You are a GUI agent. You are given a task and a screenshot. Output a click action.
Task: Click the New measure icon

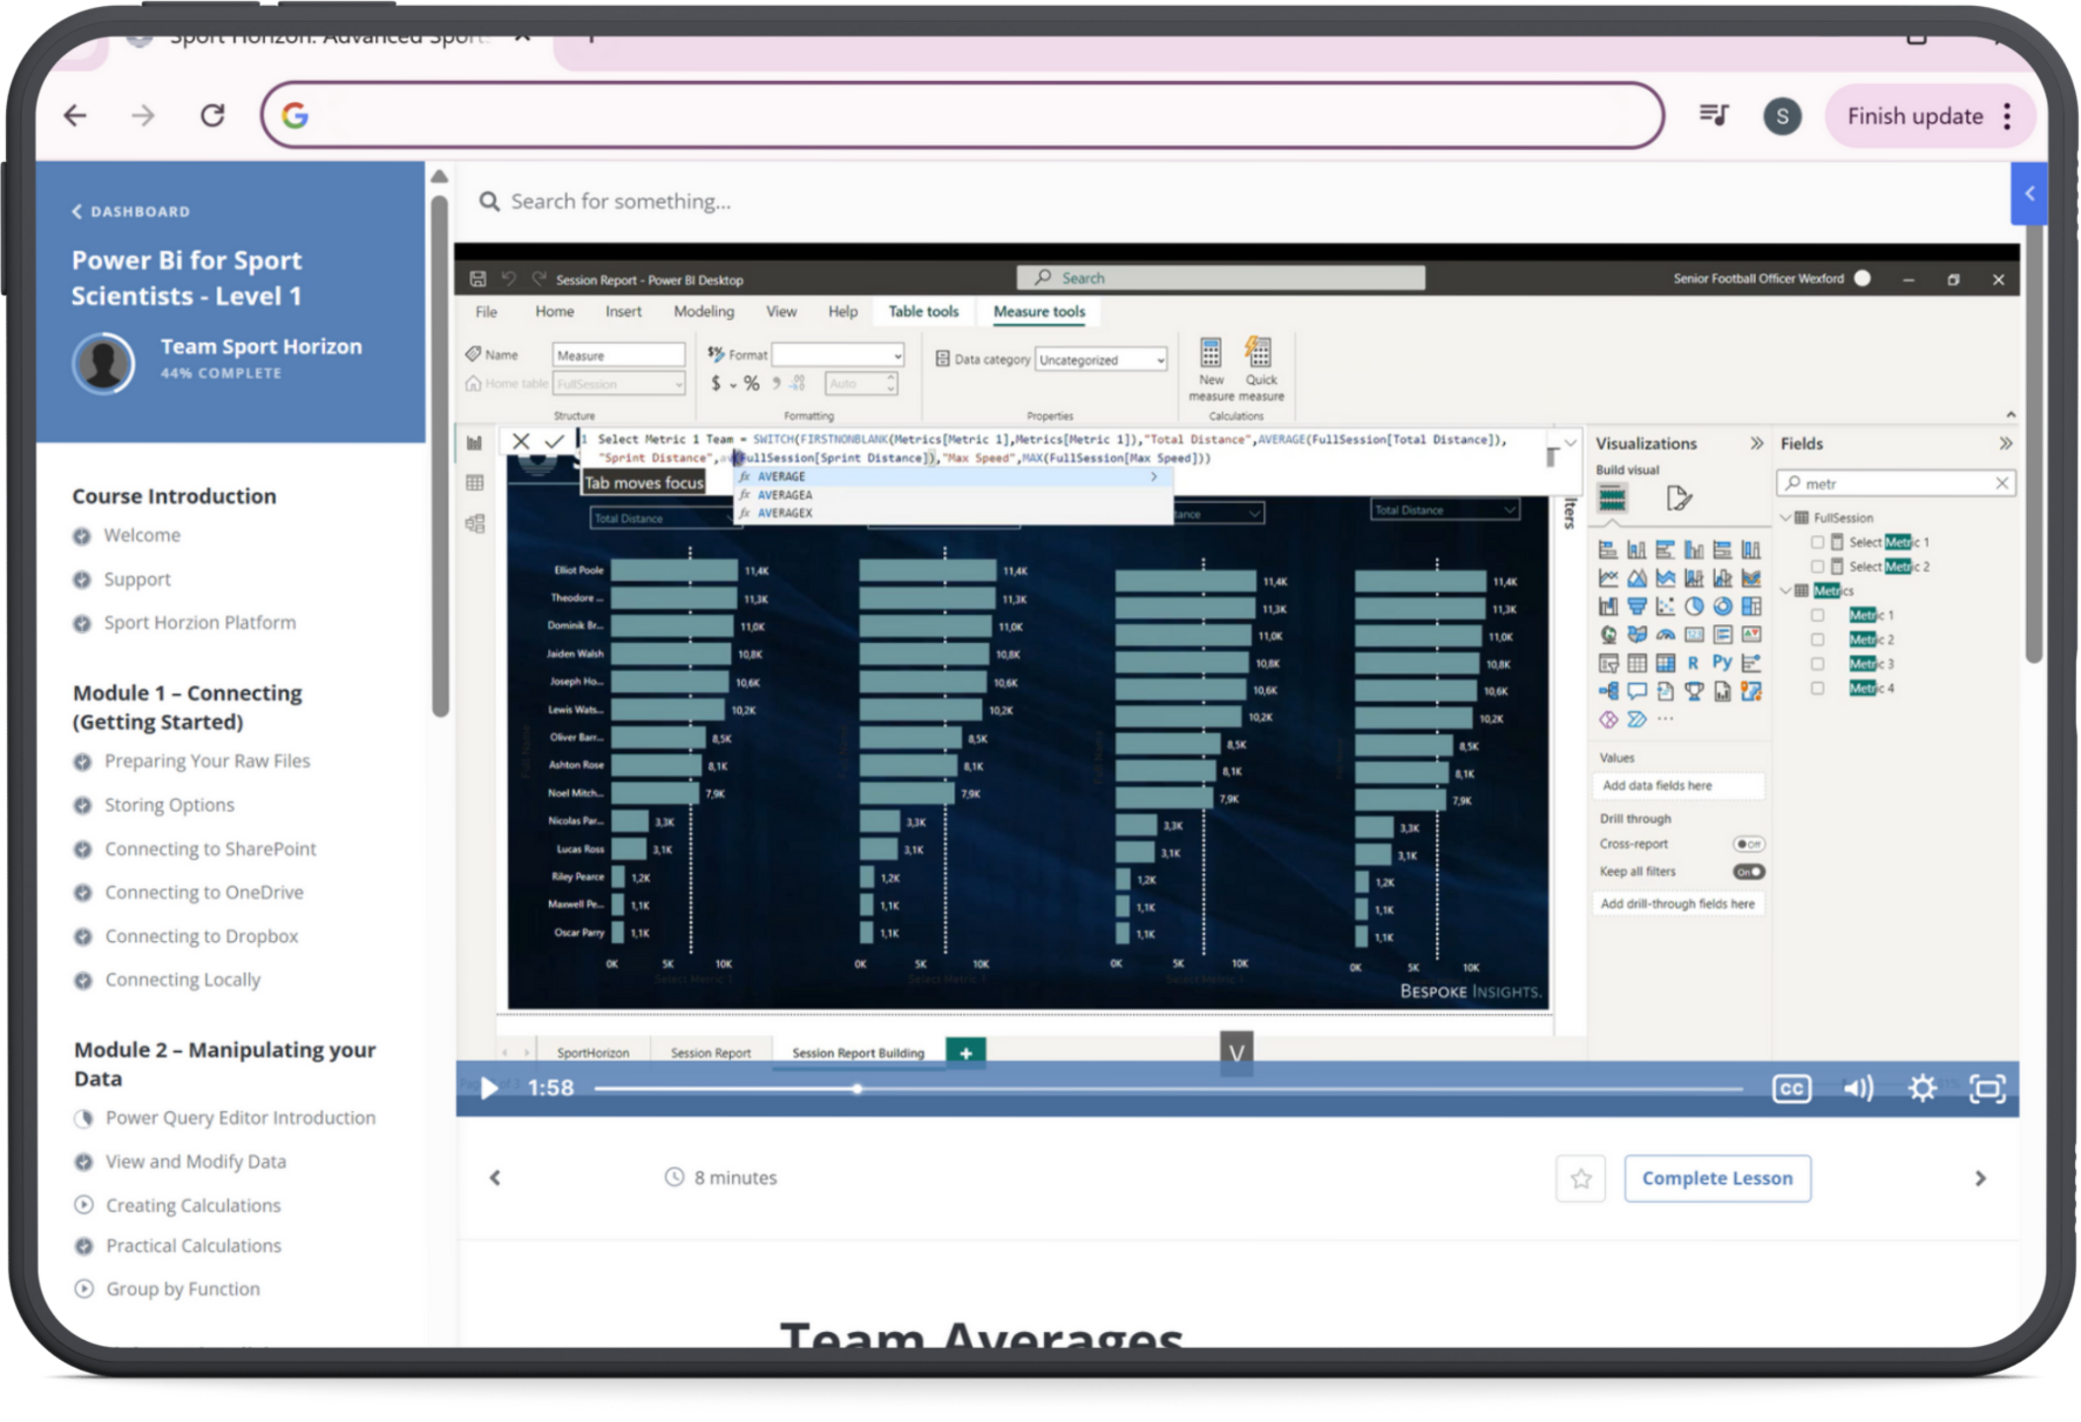(x=1211, y=353)
